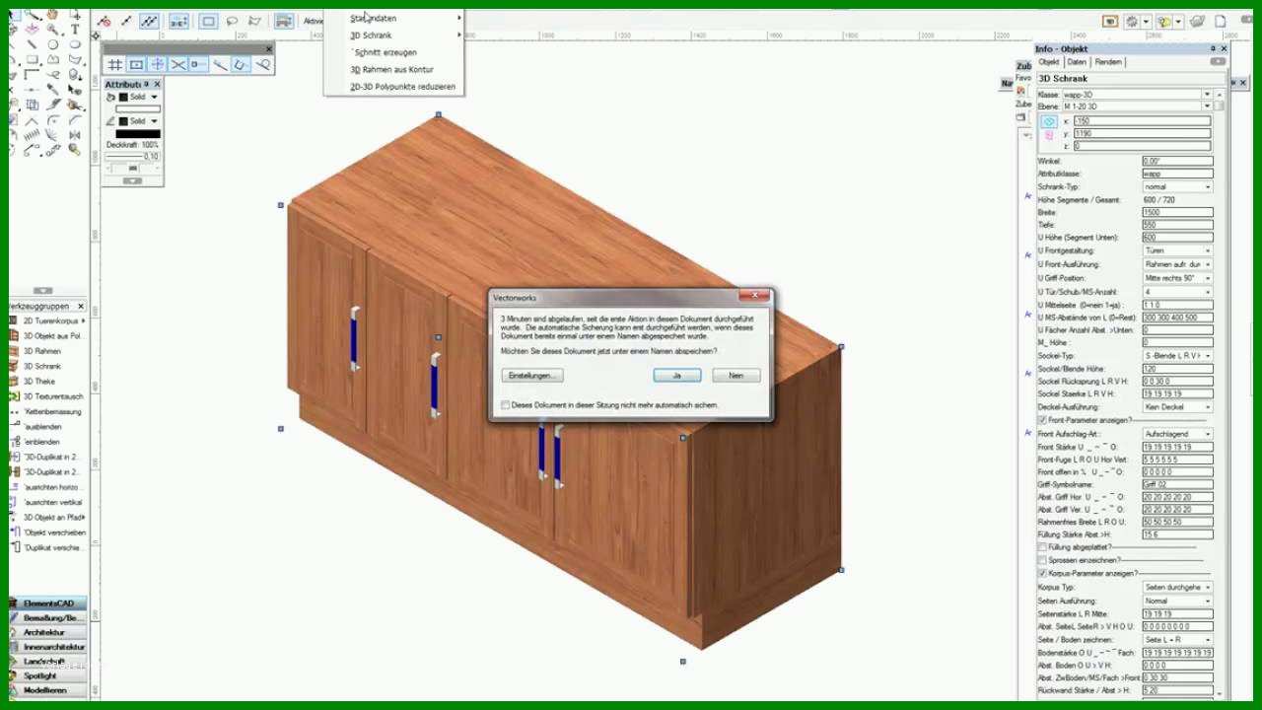Switch to the 'Rendern' tab in Info palette

click(1108, 62)
